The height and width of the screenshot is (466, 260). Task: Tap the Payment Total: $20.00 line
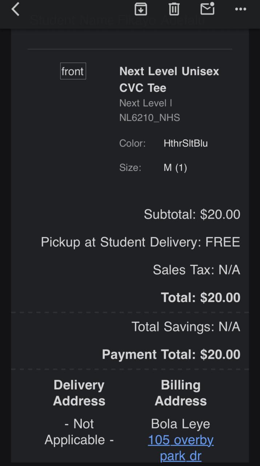pyautogui.click(x=171, y=354)
